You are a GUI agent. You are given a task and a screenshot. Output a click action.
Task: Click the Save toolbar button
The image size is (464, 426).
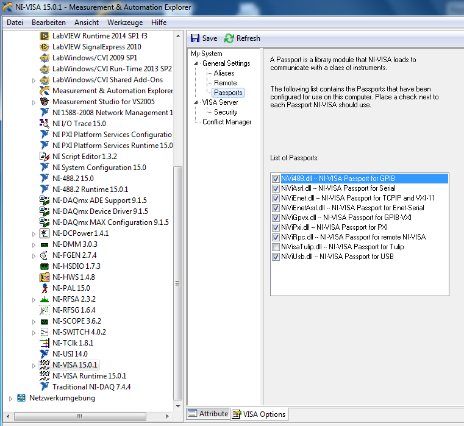pyautogui.click(x=204, y=38)
